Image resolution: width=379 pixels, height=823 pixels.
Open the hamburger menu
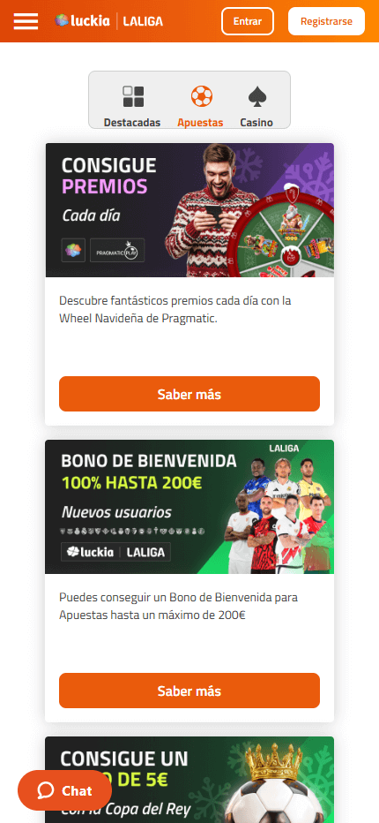point(26,21)
